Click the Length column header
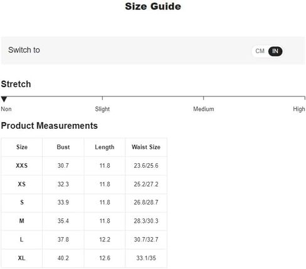 tap(105, 147)
